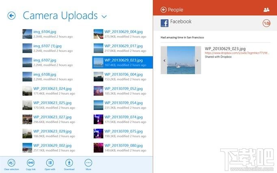
Task: Go back from the People share pane
Action: click(163, 10)
